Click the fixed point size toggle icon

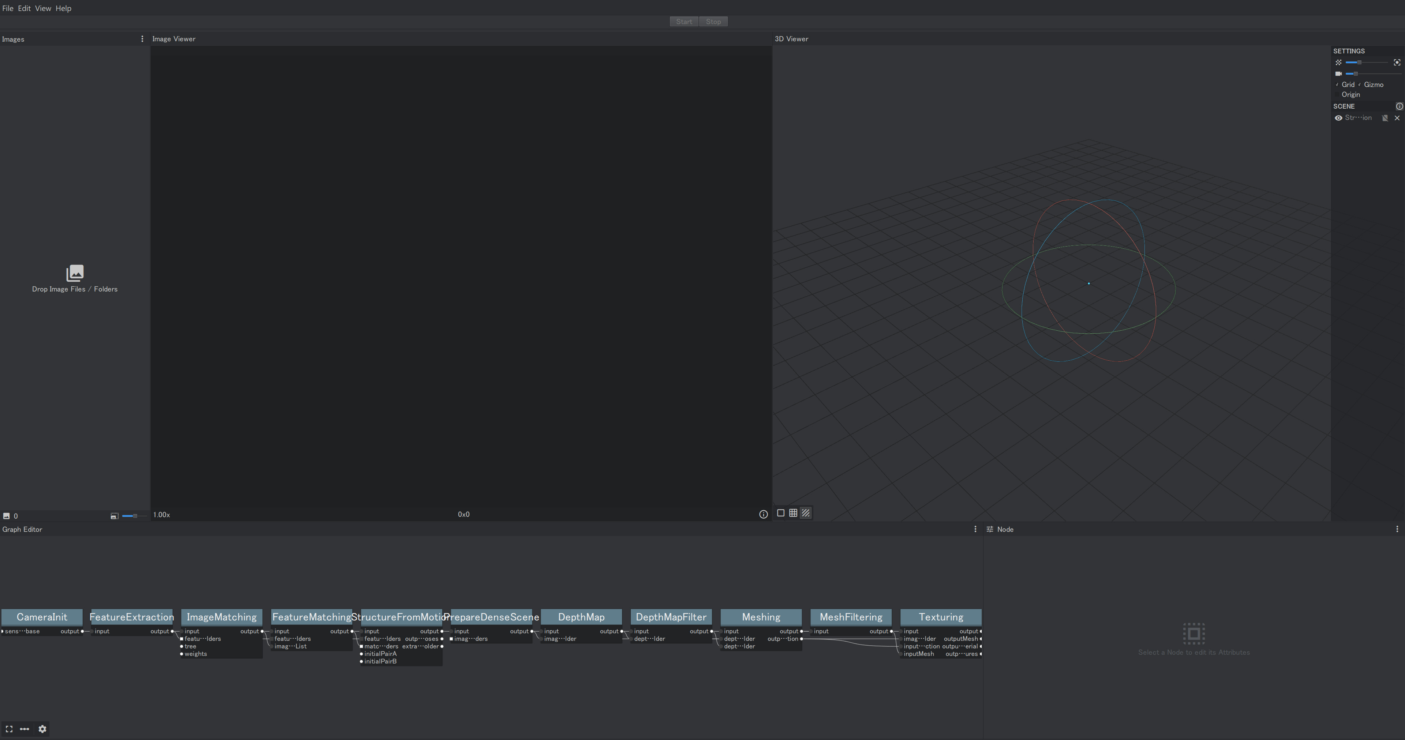(x=1397, y=63)
